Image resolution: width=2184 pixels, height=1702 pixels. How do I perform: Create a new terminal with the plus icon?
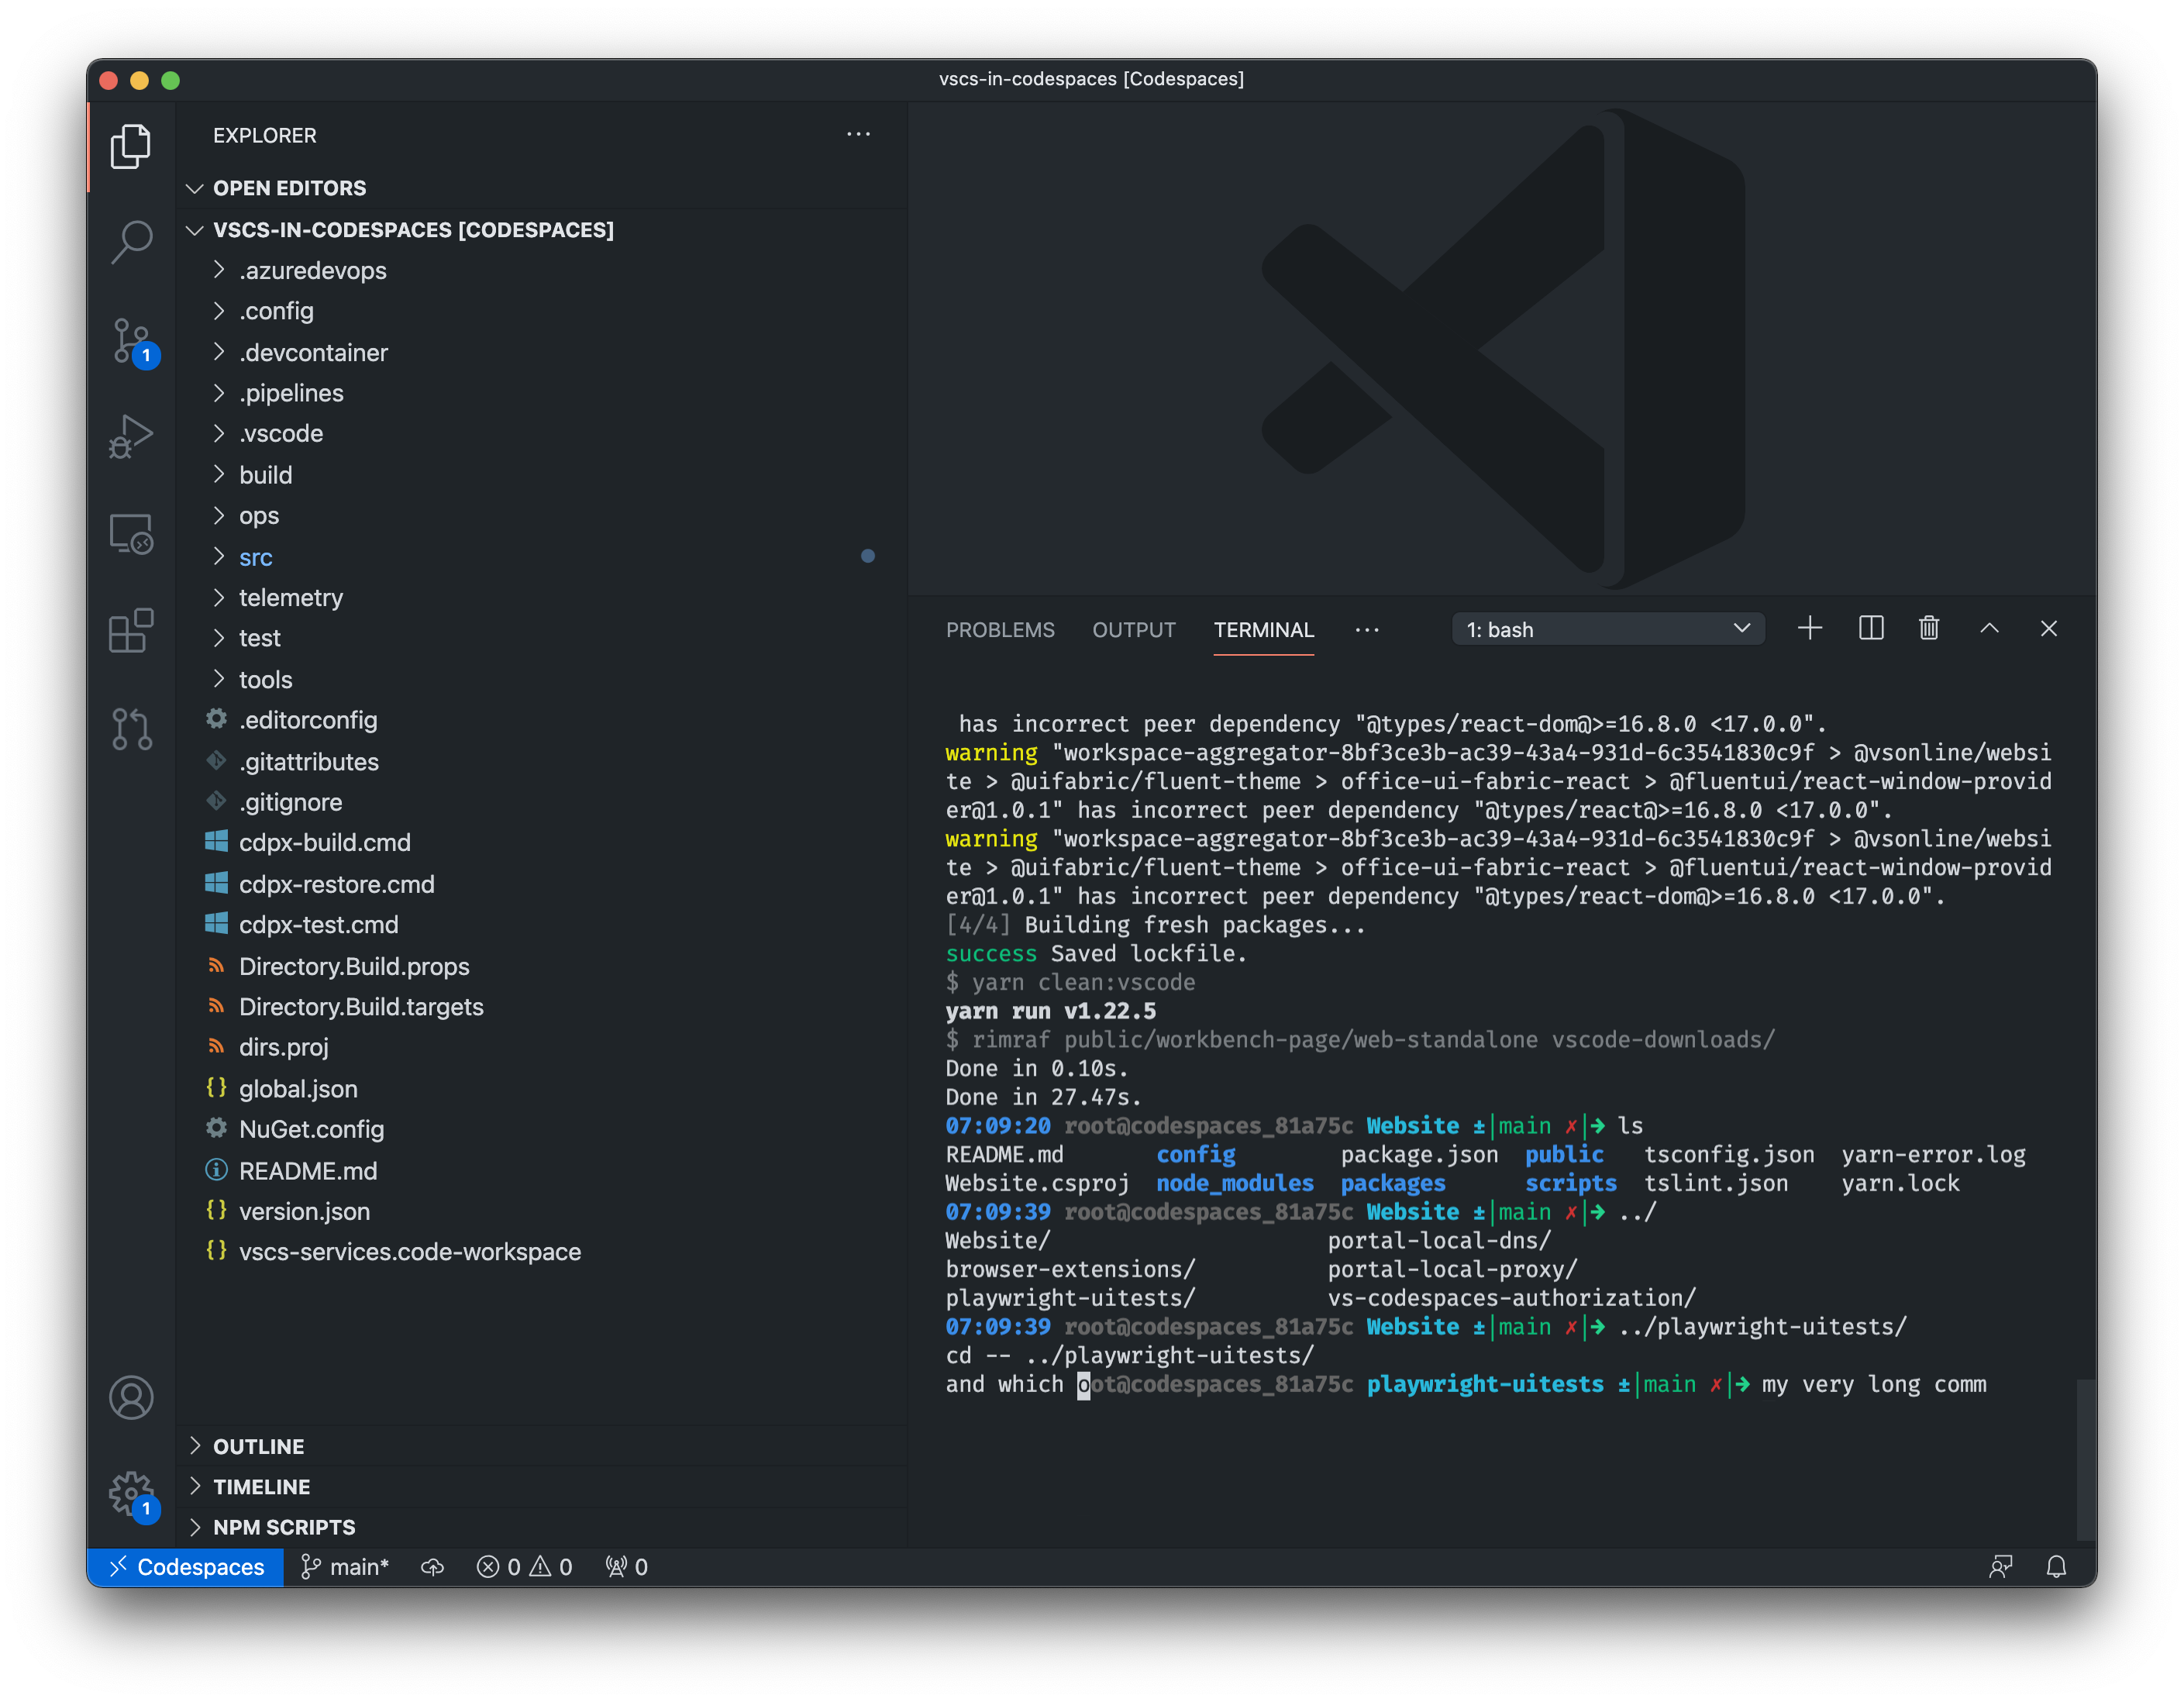tap(1810, 628)
